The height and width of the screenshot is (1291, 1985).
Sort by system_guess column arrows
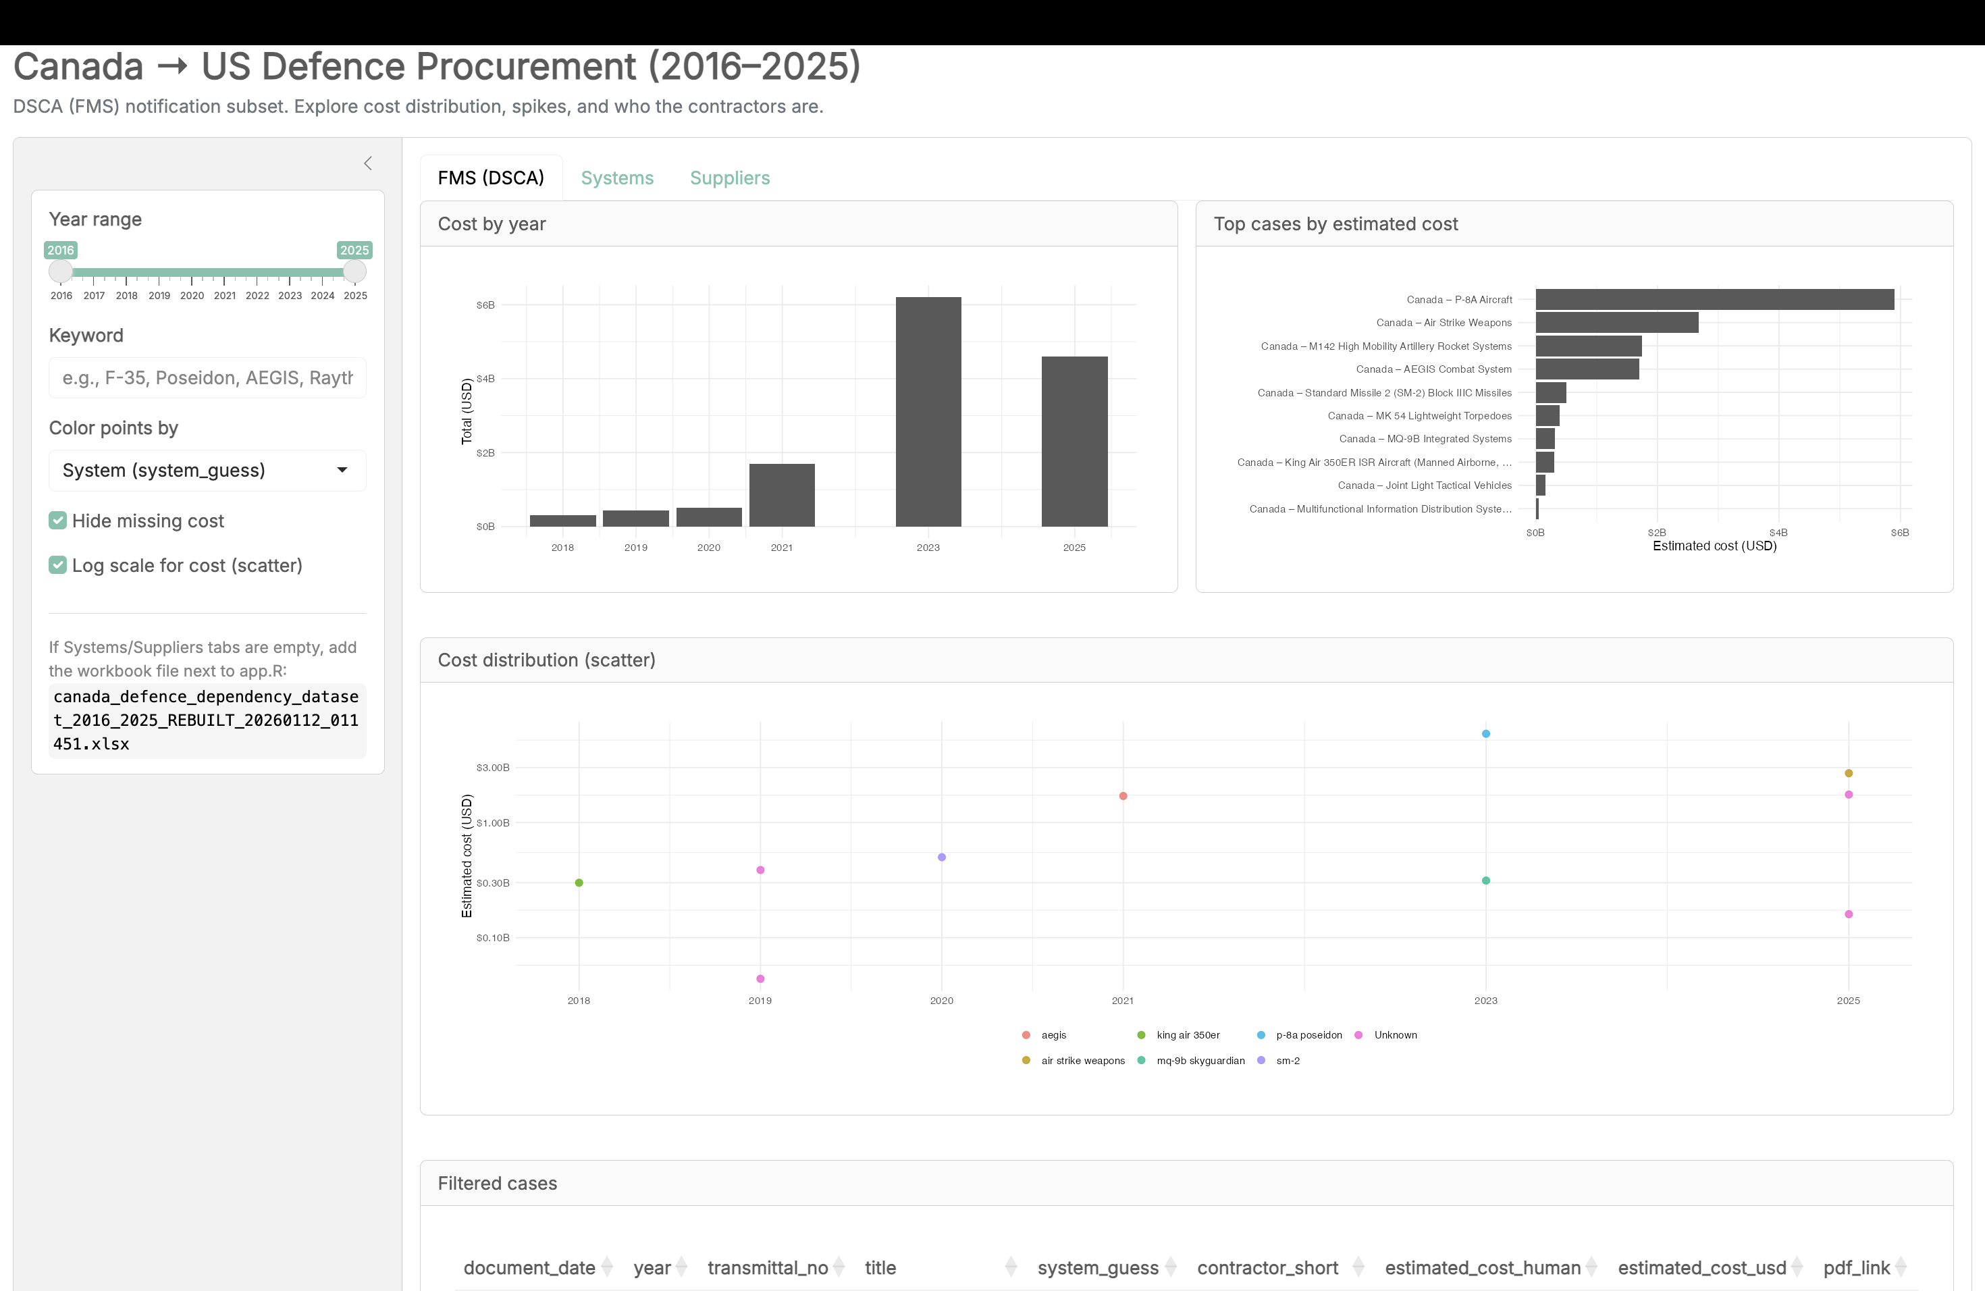point(1170,1267)
